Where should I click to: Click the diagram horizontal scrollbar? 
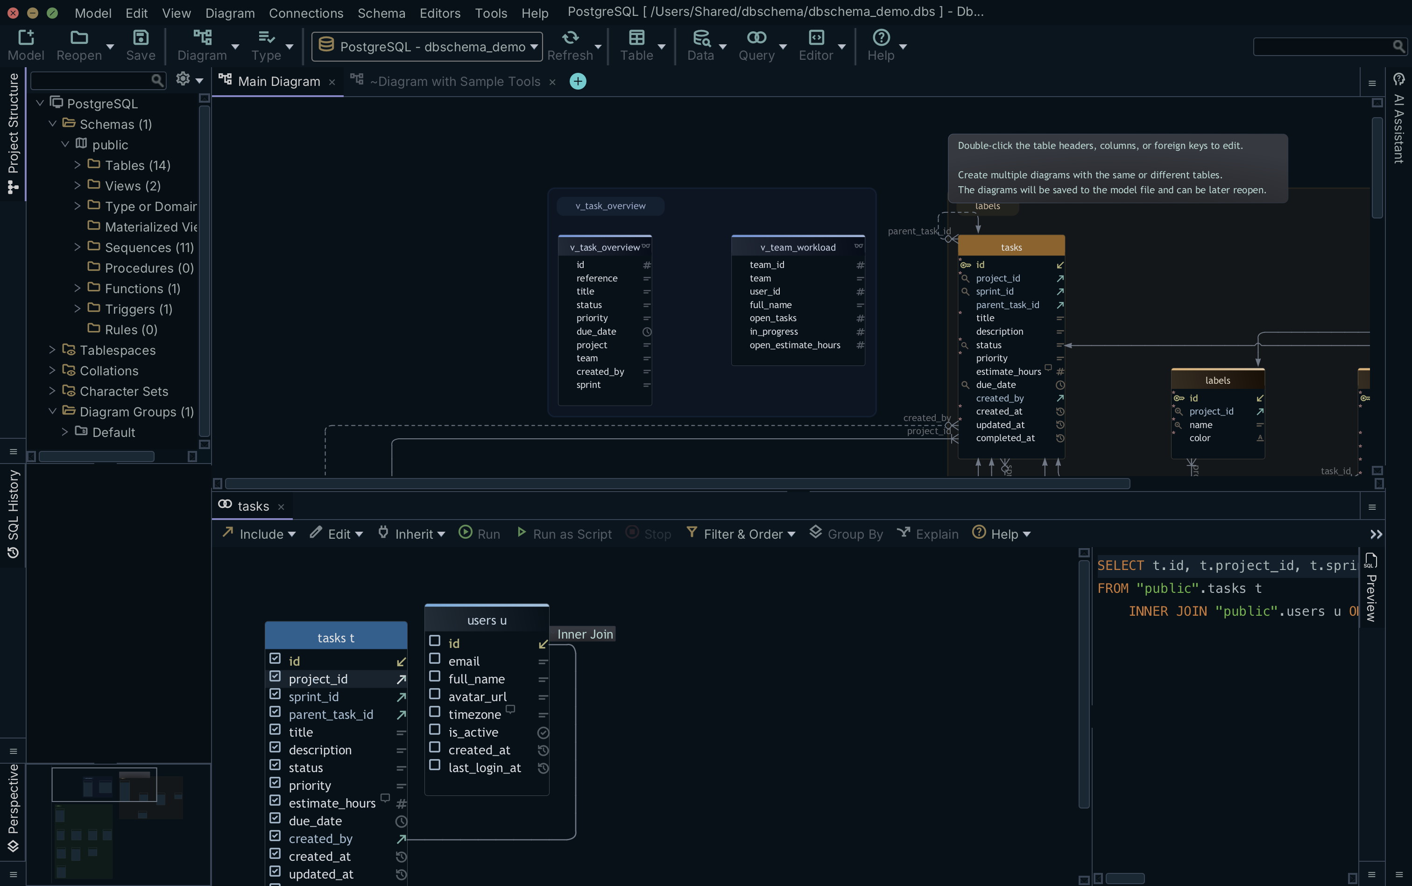click(677, 484)
